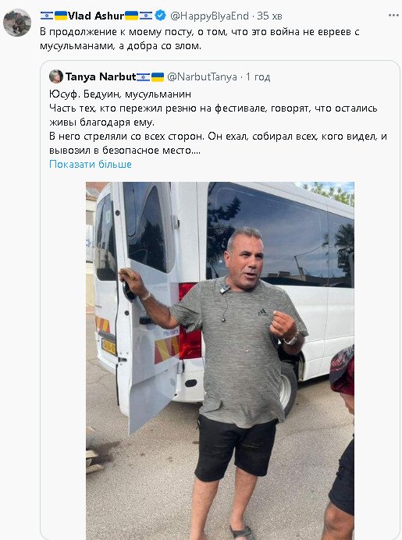Visit the @NarbutTanya handle

pyautogui.click(x=202, y=76)
